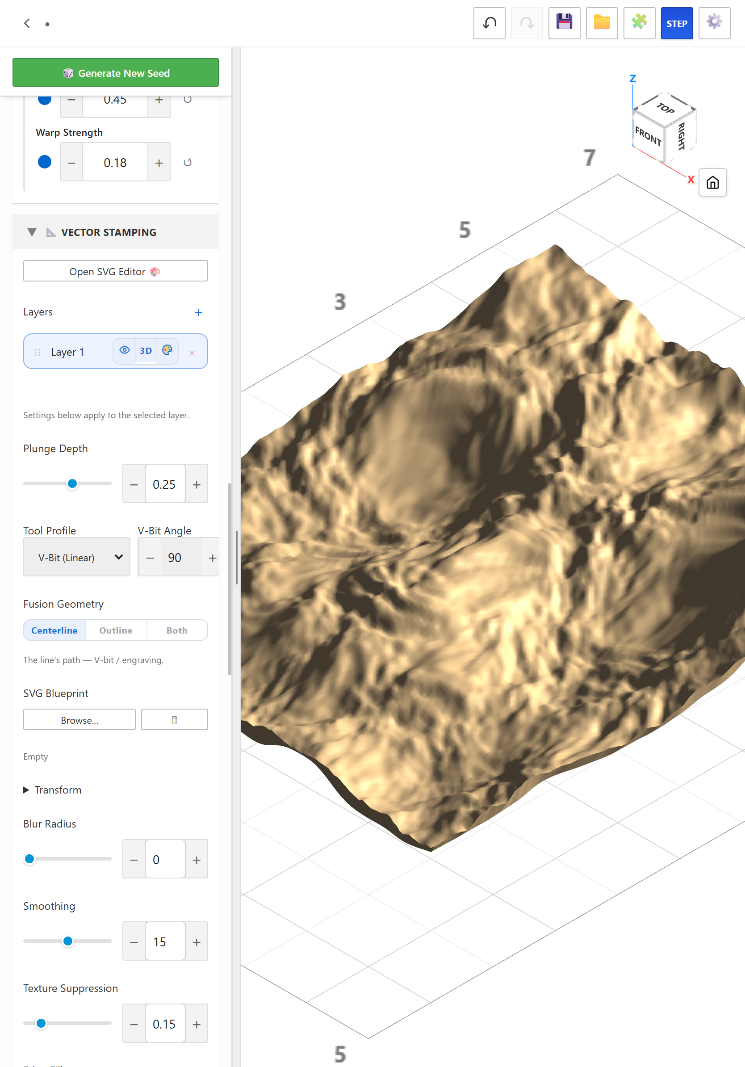Reset Warp Strength value with reset arrow

[188, 163]
